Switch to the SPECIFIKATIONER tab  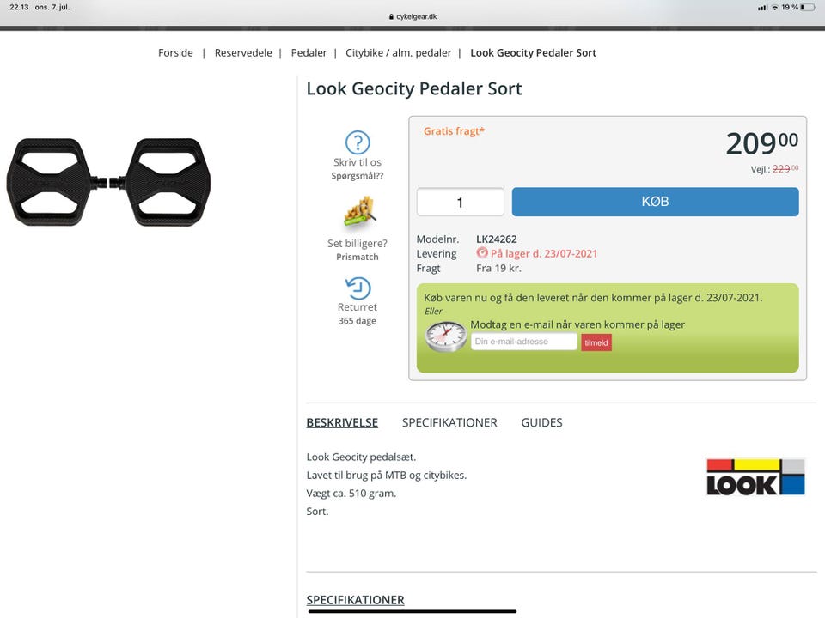(x=449, y=422)
